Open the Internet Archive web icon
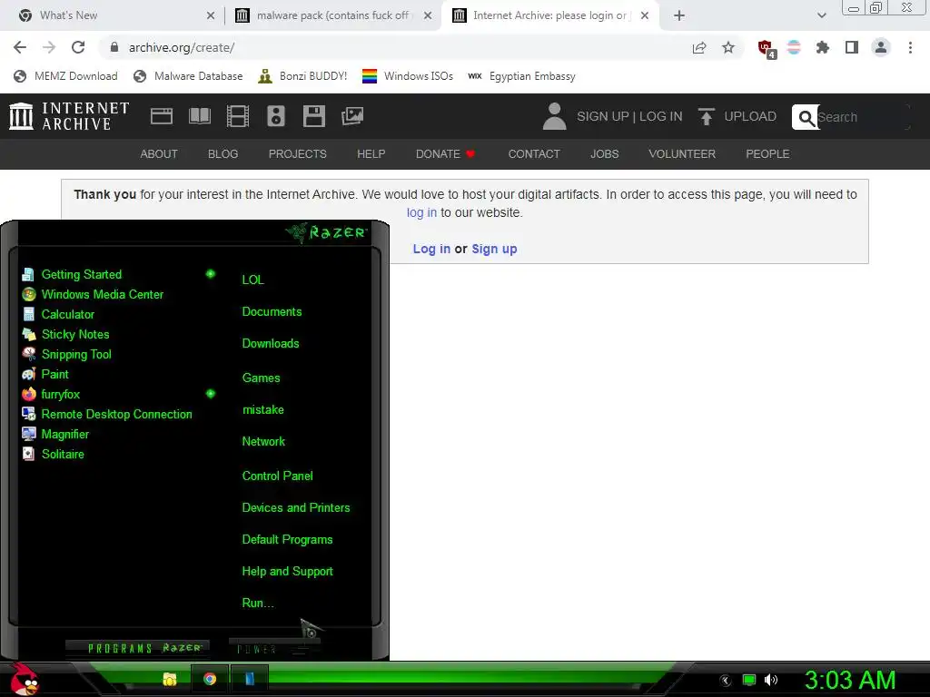Viewport: 930px width, 697px height. [162, 116]
